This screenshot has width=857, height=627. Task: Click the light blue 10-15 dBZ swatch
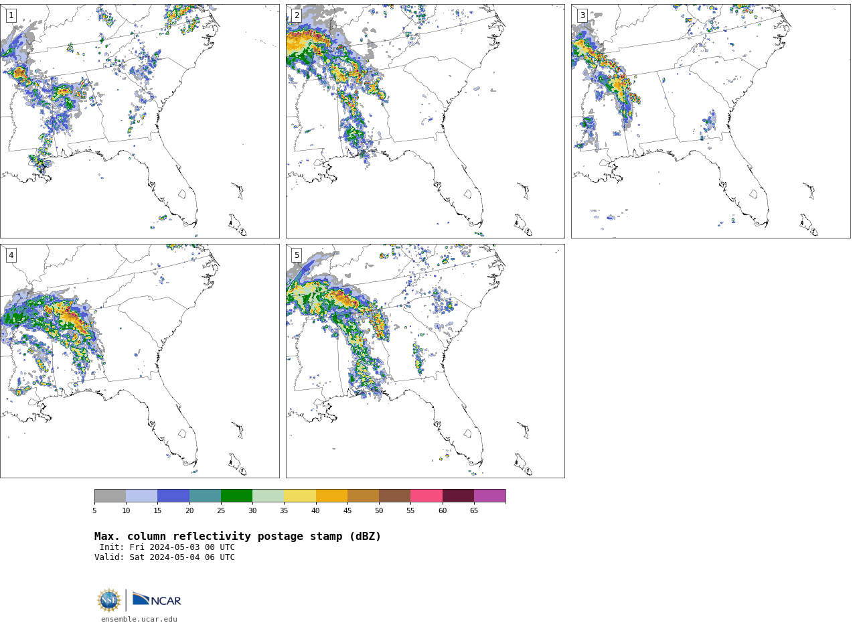pos(141,496)
